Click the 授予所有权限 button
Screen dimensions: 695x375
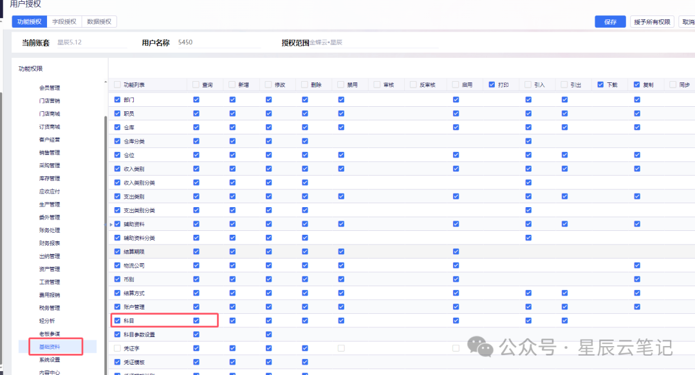click(x=652, y=22)
